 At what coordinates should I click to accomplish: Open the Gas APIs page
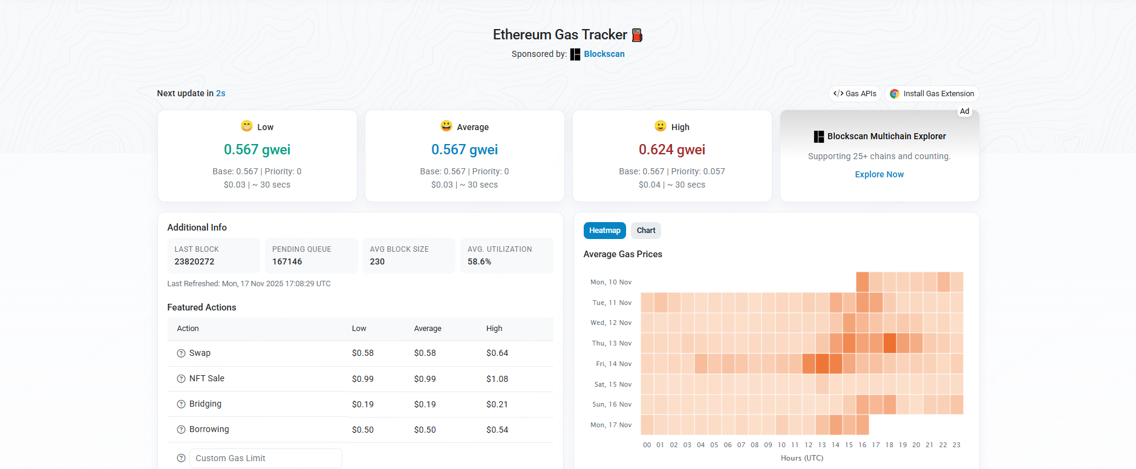pos(855,93)
